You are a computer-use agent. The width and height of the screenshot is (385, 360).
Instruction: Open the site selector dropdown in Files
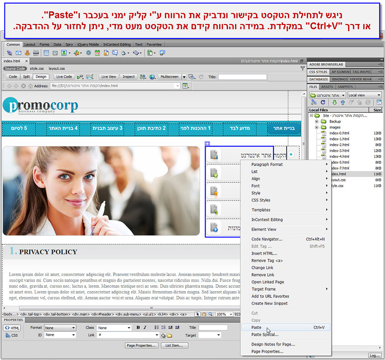click(x=327, y=95)
